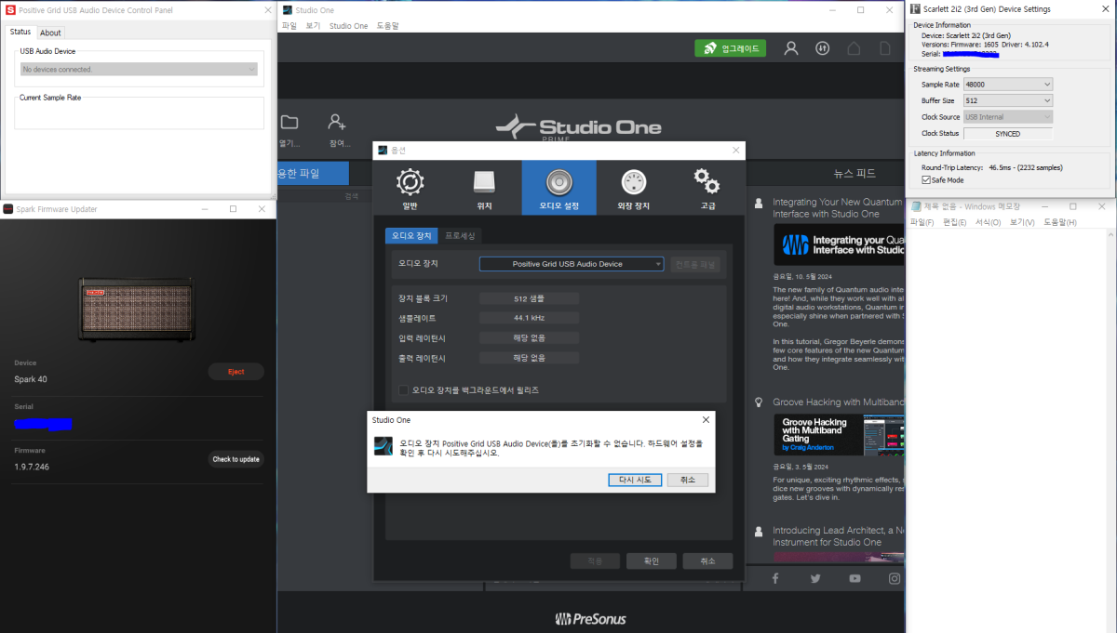Open the About tab in Positive Grid panel
This screenshot has height=633, width=1117.
coord(50,33)
